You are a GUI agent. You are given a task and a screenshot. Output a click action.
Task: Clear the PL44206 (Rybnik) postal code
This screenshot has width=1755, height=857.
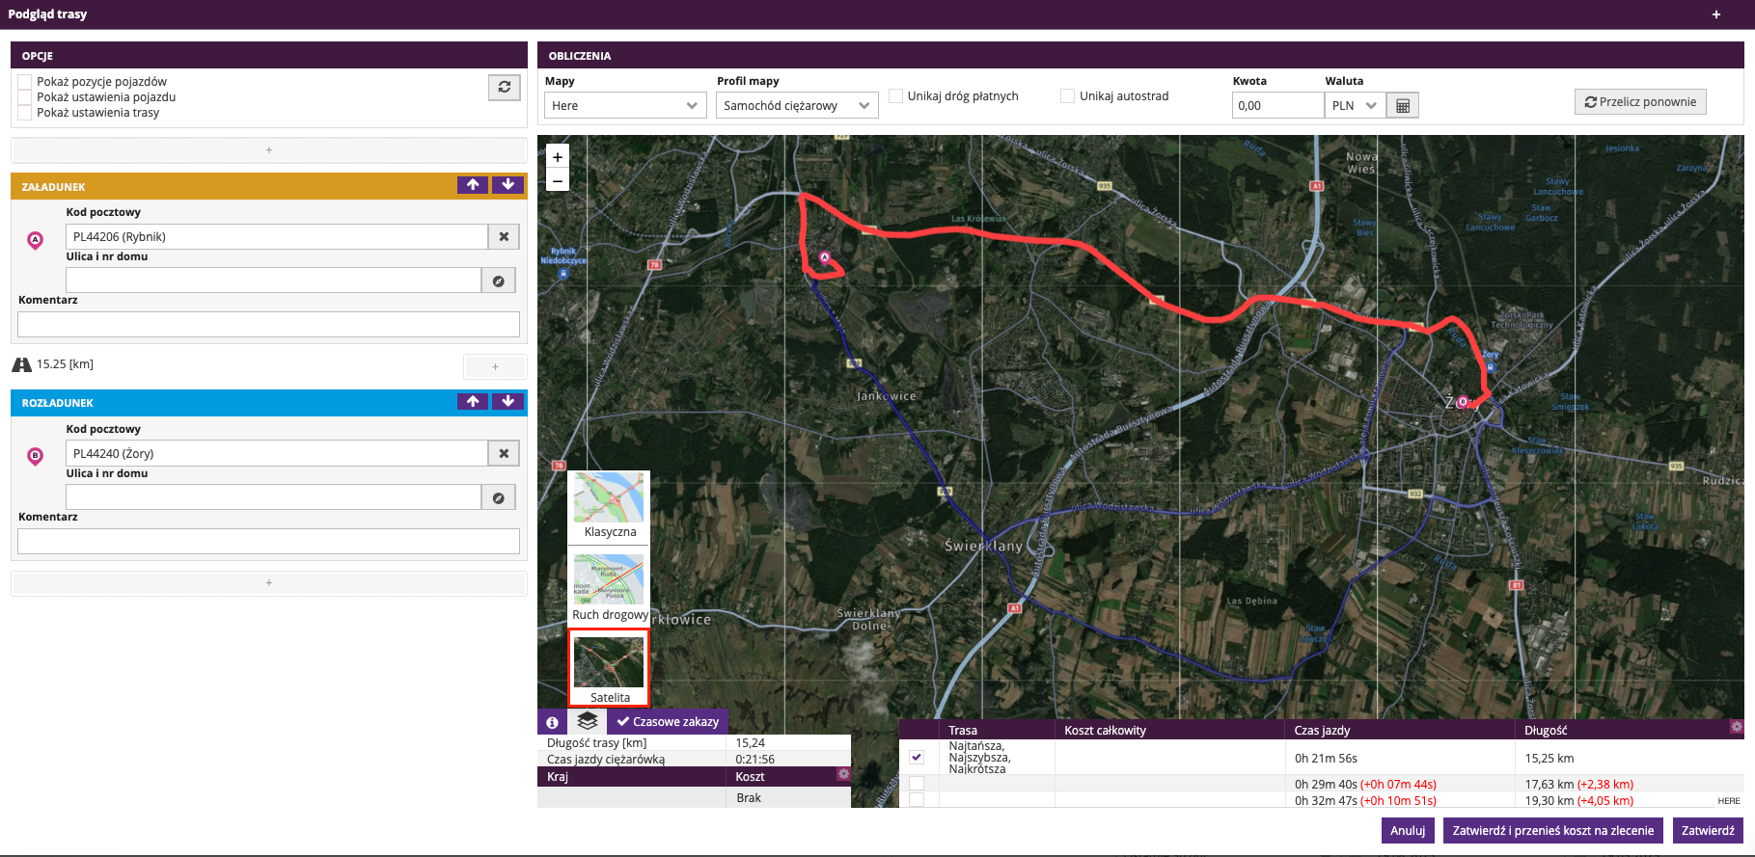[x=504, y=236]
